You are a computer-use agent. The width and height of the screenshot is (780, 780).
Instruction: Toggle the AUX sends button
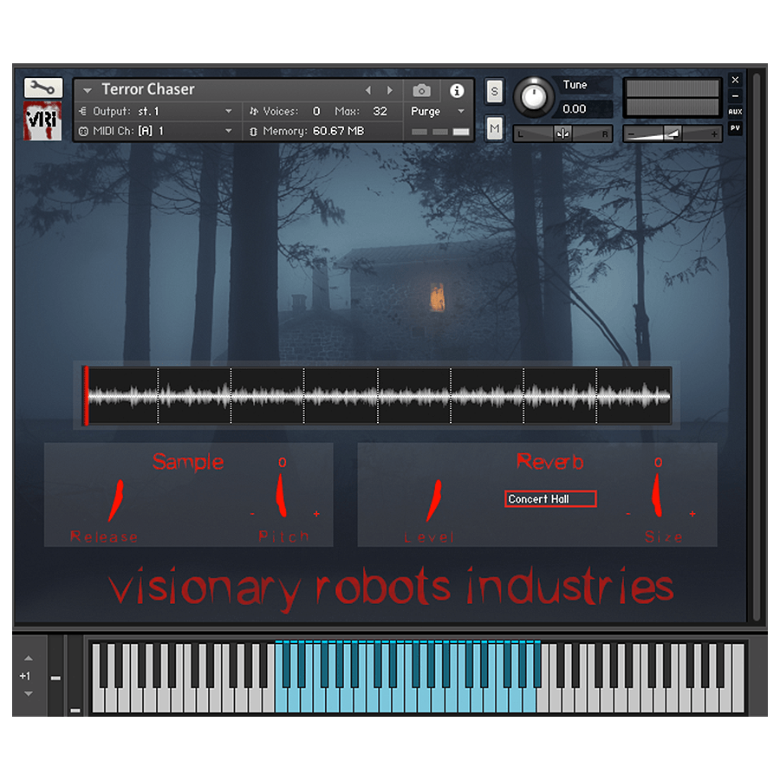tap(735, 112)
